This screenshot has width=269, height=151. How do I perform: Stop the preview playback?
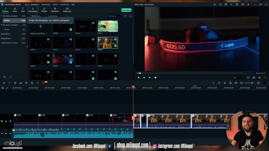coord(155,78)
